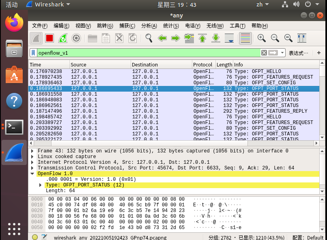Expand Transmission Control Protocol row
Image resolution: width=327 pixels, height=240 pixels.
32,168
